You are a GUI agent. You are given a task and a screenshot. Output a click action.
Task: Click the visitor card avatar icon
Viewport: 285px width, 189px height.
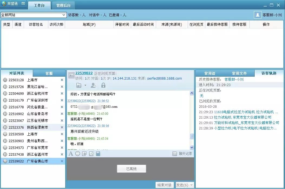pos(71,76)
